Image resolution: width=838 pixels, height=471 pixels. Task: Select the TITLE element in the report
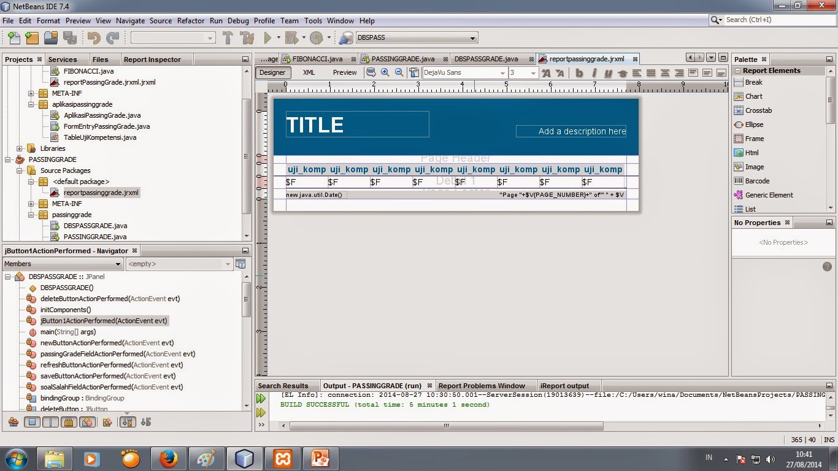357,124
